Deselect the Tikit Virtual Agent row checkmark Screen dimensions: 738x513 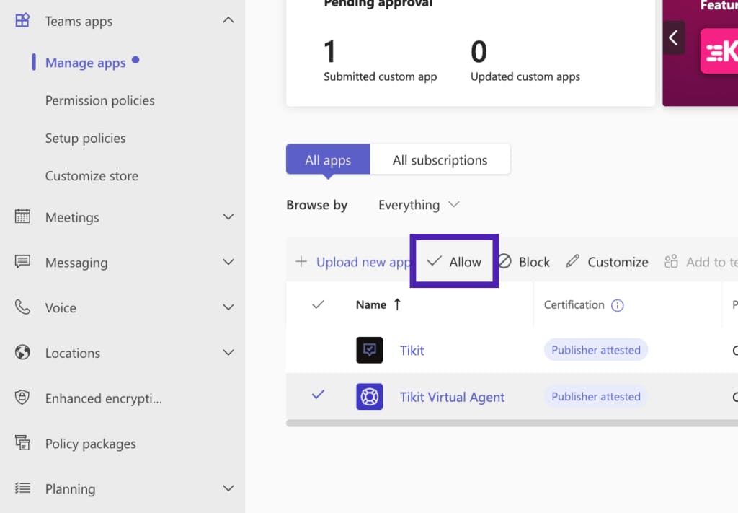[318, 395]
